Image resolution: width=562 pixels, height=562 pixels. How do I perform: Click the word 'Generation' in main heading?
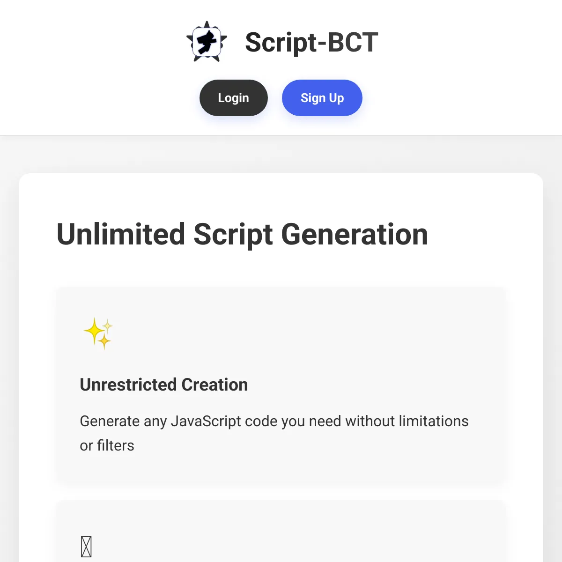[x=355, y=234]
